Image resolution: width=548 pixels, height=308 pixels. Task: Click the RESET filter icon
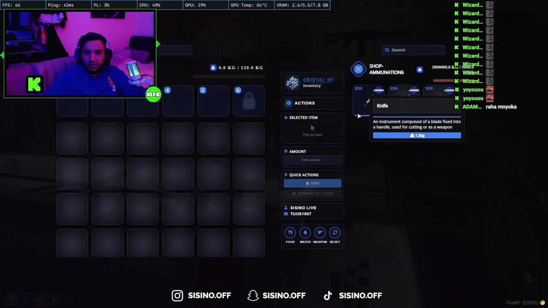(x=335, y=232)
